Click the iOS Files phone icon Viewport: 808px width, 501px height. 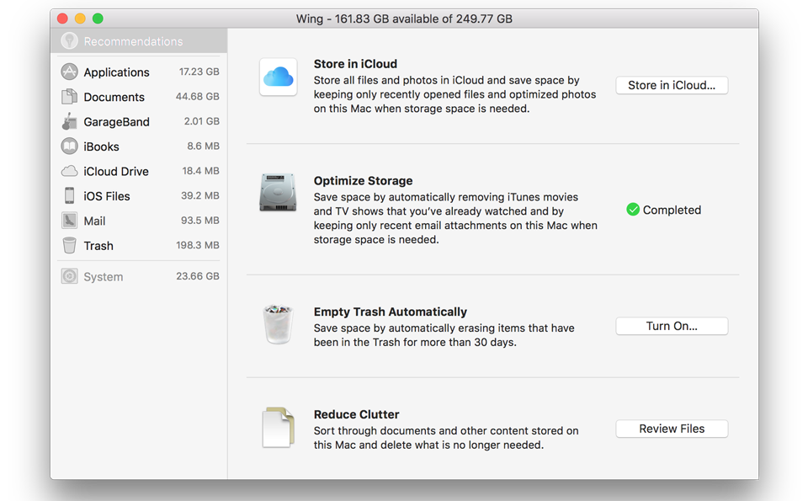coord(69,196)
